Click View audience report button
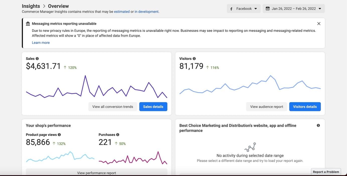The height and width of the screenshot is (176, 347). (266, 107)
